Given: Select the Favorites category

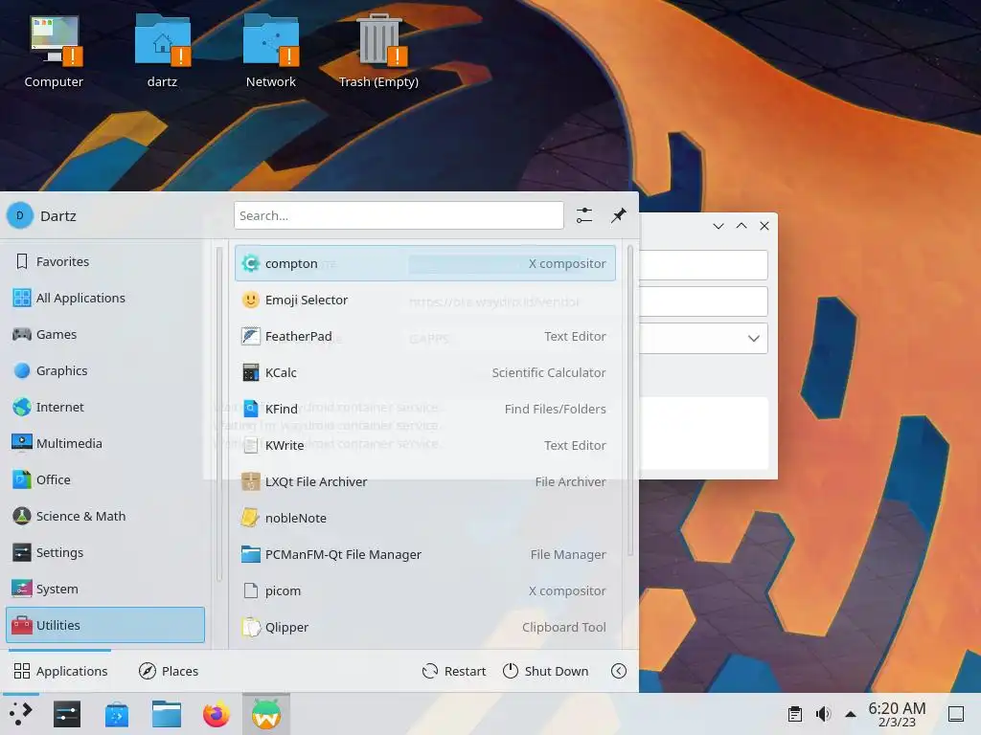Looking at the screenshot, I should click(105, 261).
